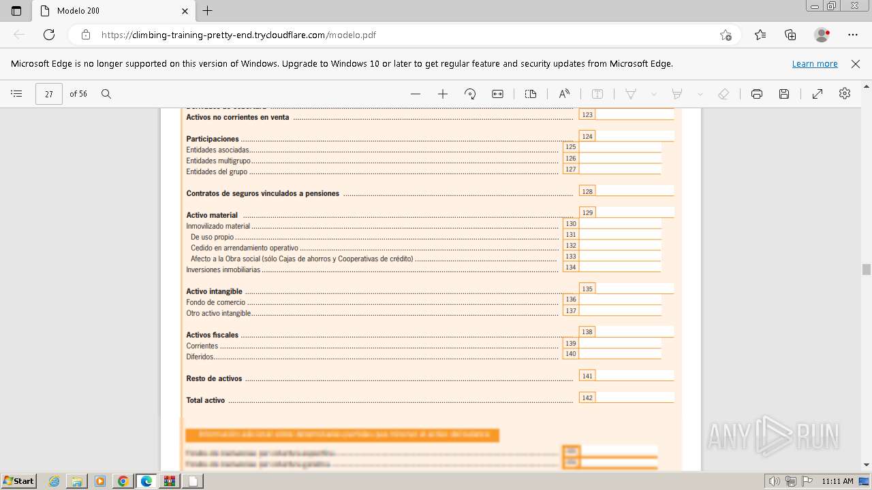
Task: Click the page number field showing 27
Action: [x=49, y=94]
